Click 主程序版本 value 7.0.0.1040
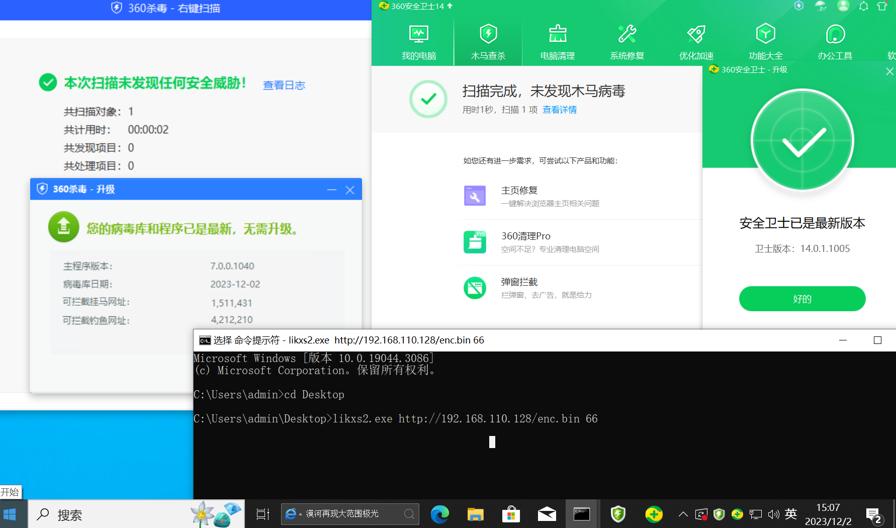Image resolution: width=896 pixels, height=528 pixels. coord(232,266)
